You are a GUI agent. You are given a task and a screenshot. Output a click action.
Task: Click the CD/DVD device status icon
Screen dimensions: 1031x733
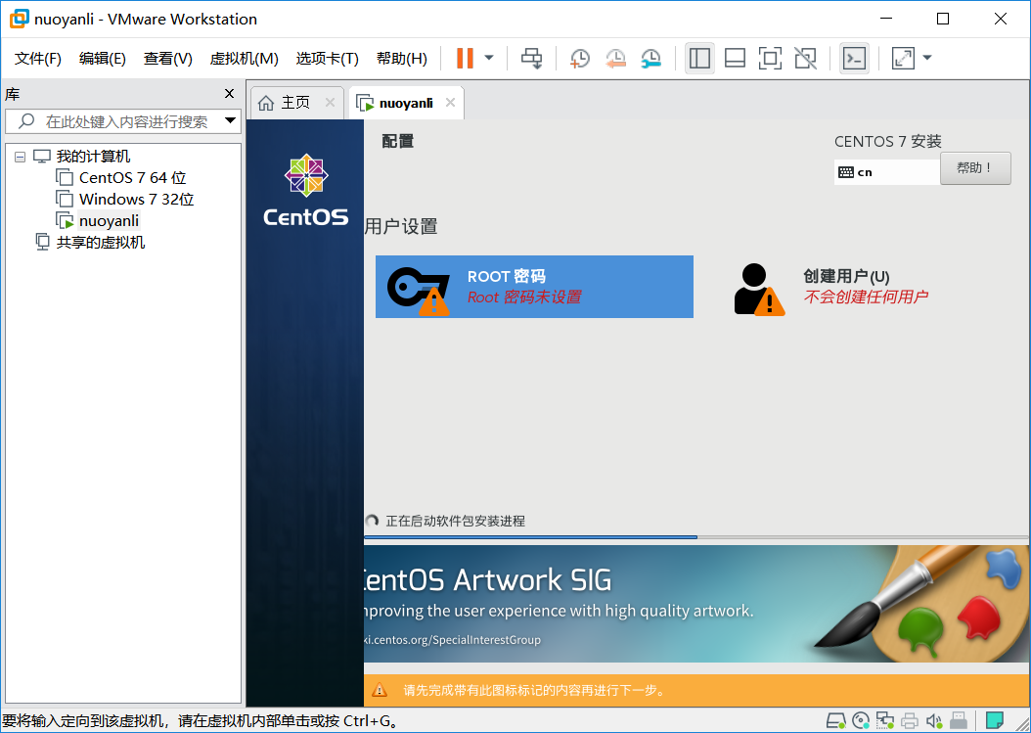pyautogui.click(x=861, y=720)
